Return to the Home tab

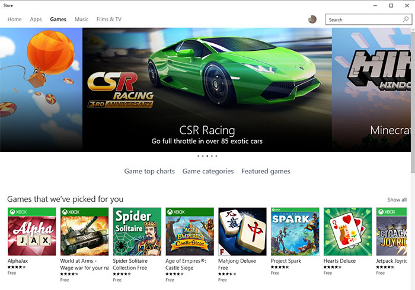(x=15, y=20)
